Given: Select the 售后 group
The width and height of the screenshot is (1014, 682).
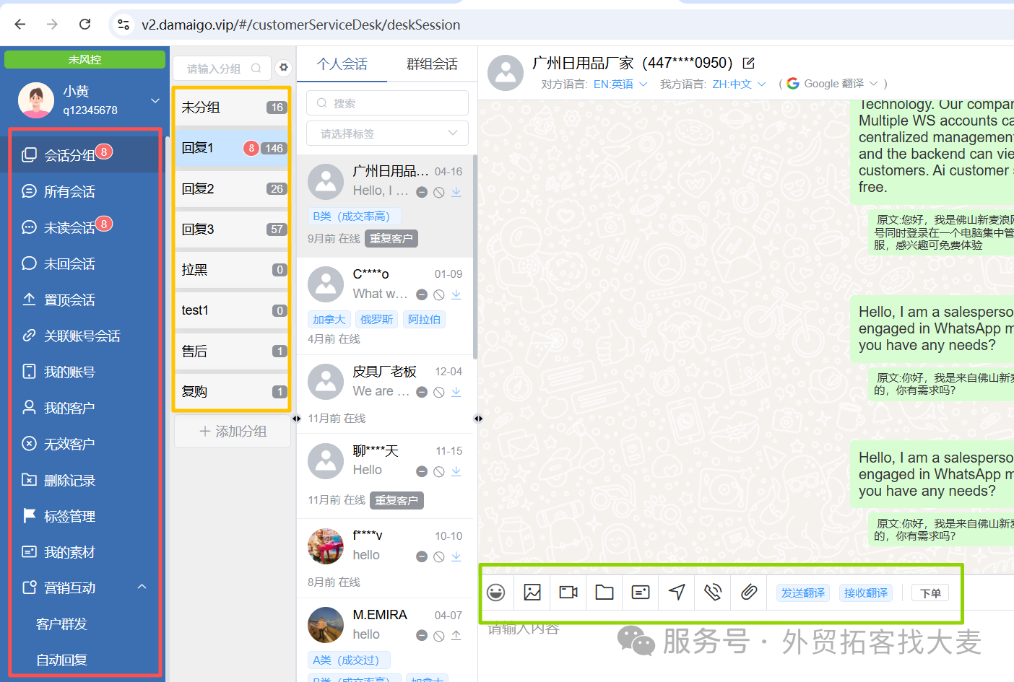Looking at the screenshot, I should pyautogui.click(x=232, y=351).
